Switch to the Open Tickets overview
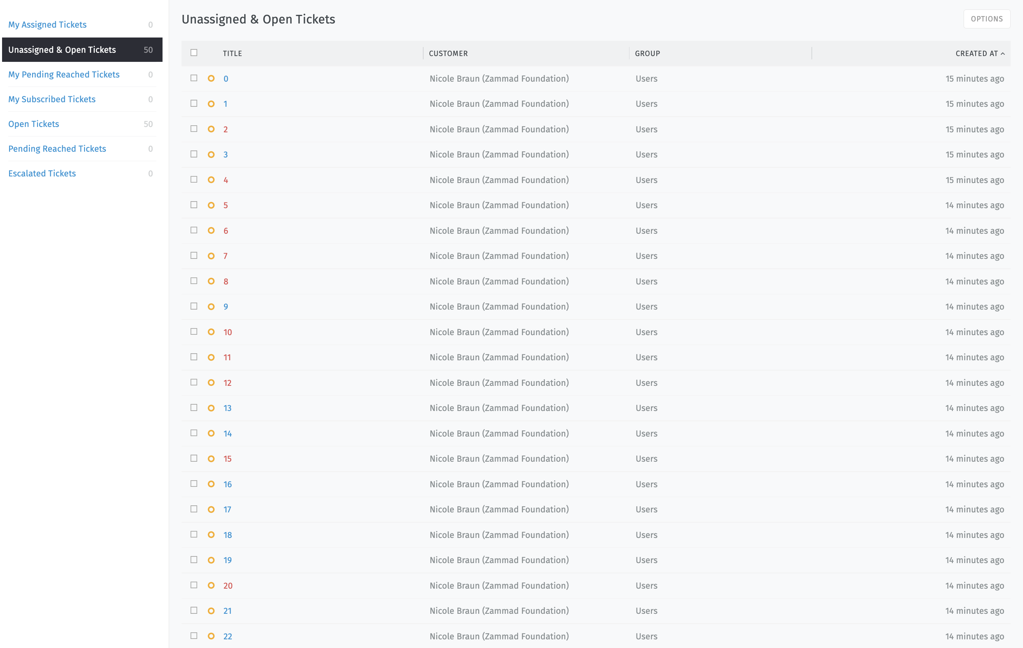 (33, 124)
